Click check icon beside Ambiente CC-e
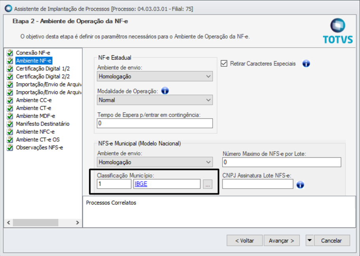 [x=10, y=100]
